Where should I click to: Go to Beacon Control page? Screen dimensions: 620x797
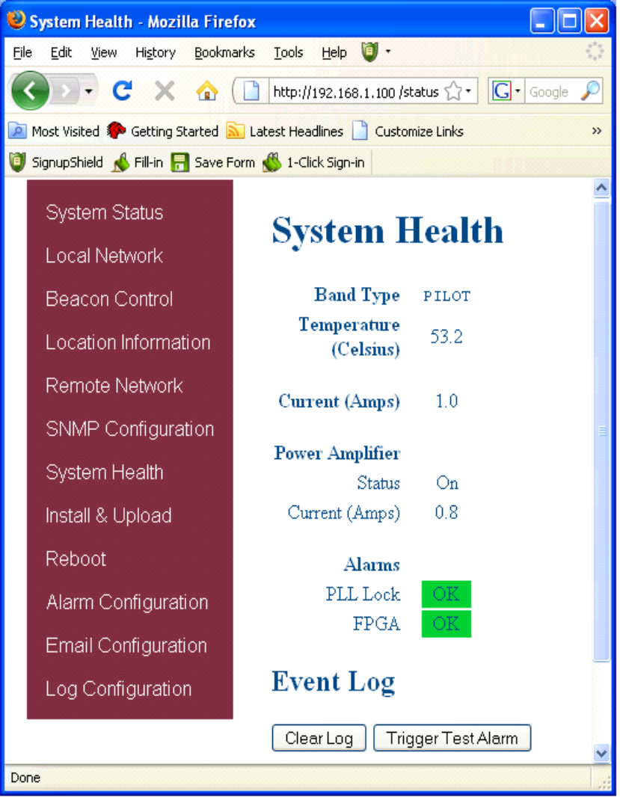pyautogui.click(x=109, y=298)
